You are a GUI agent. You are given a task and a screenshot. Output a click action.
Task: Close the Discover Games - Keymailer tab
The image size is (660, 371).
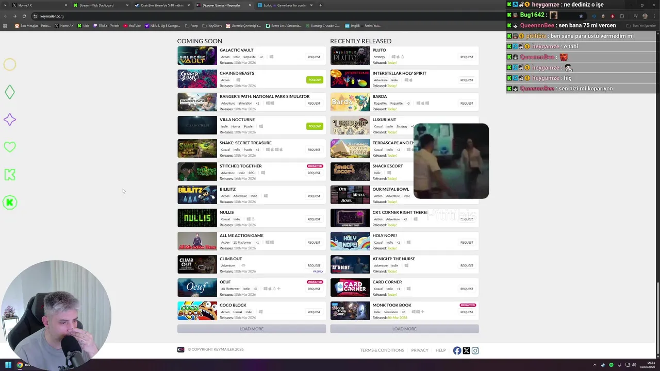click(x=250, y=5)
